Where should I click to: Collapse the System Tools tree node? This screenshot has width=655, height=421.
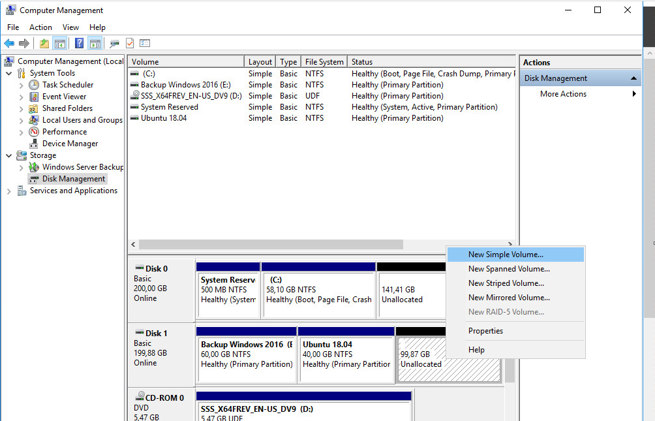coord(9,73)
